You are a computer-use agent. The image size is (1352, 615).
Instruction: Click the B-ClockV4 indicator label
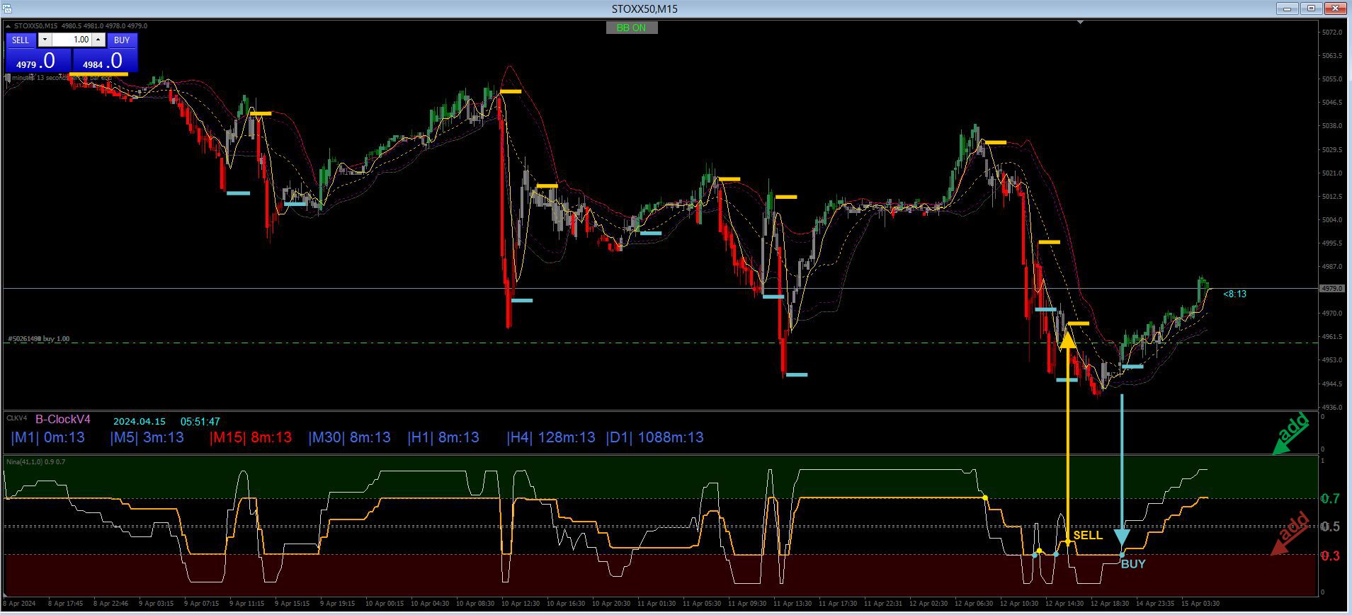pos(63,420)
